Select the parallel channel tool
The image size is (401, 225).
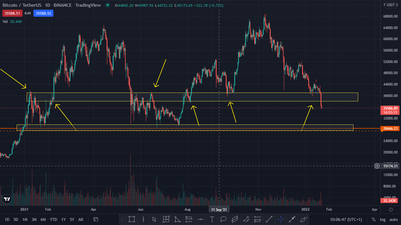235,219
